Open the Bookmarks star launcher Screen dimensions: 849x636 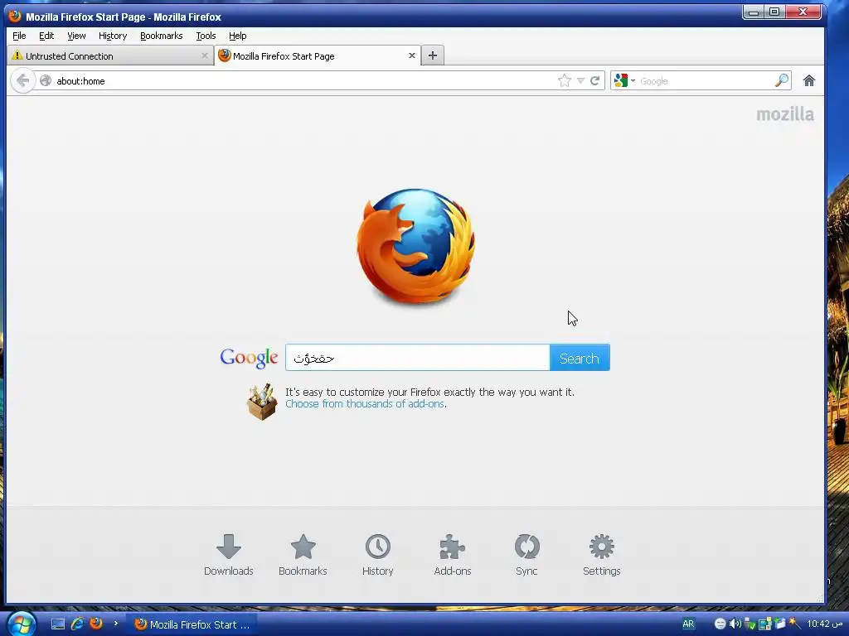(303, 554)
